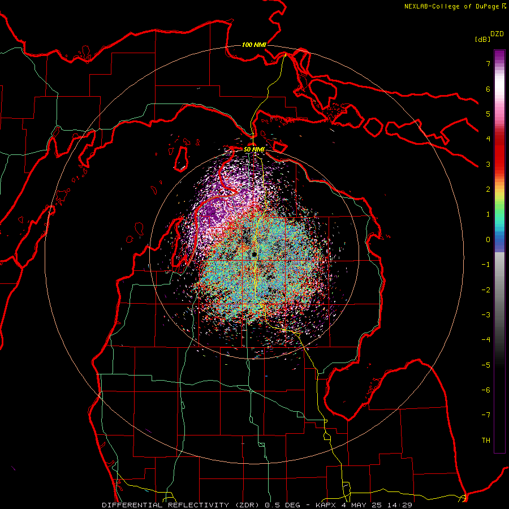509x509 pixels.
Task: Click the 0 value on the color scale
Action: click(x=488, y=240)
